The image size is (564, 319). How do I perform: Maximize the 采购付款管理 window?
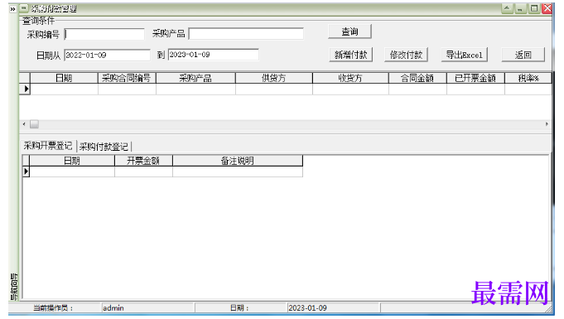[534, 8]
